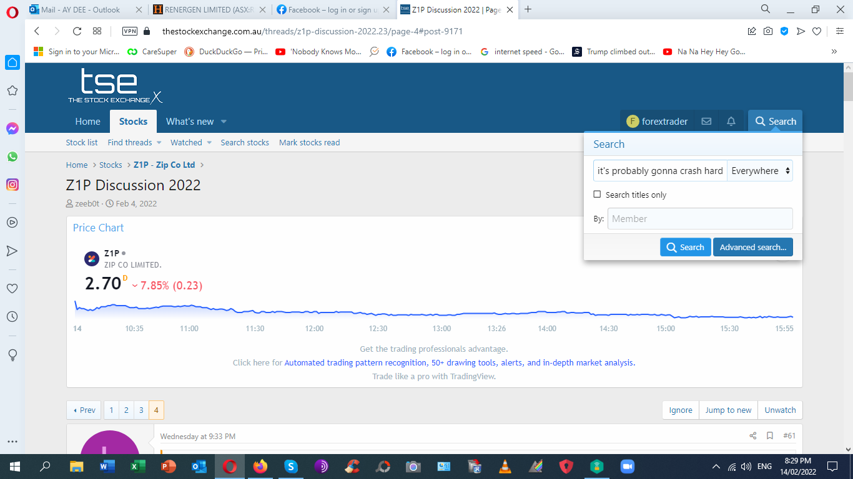This screenshot has width=853, height=479.
Task: Open Windows Start menu
Action: pos(15,467)
